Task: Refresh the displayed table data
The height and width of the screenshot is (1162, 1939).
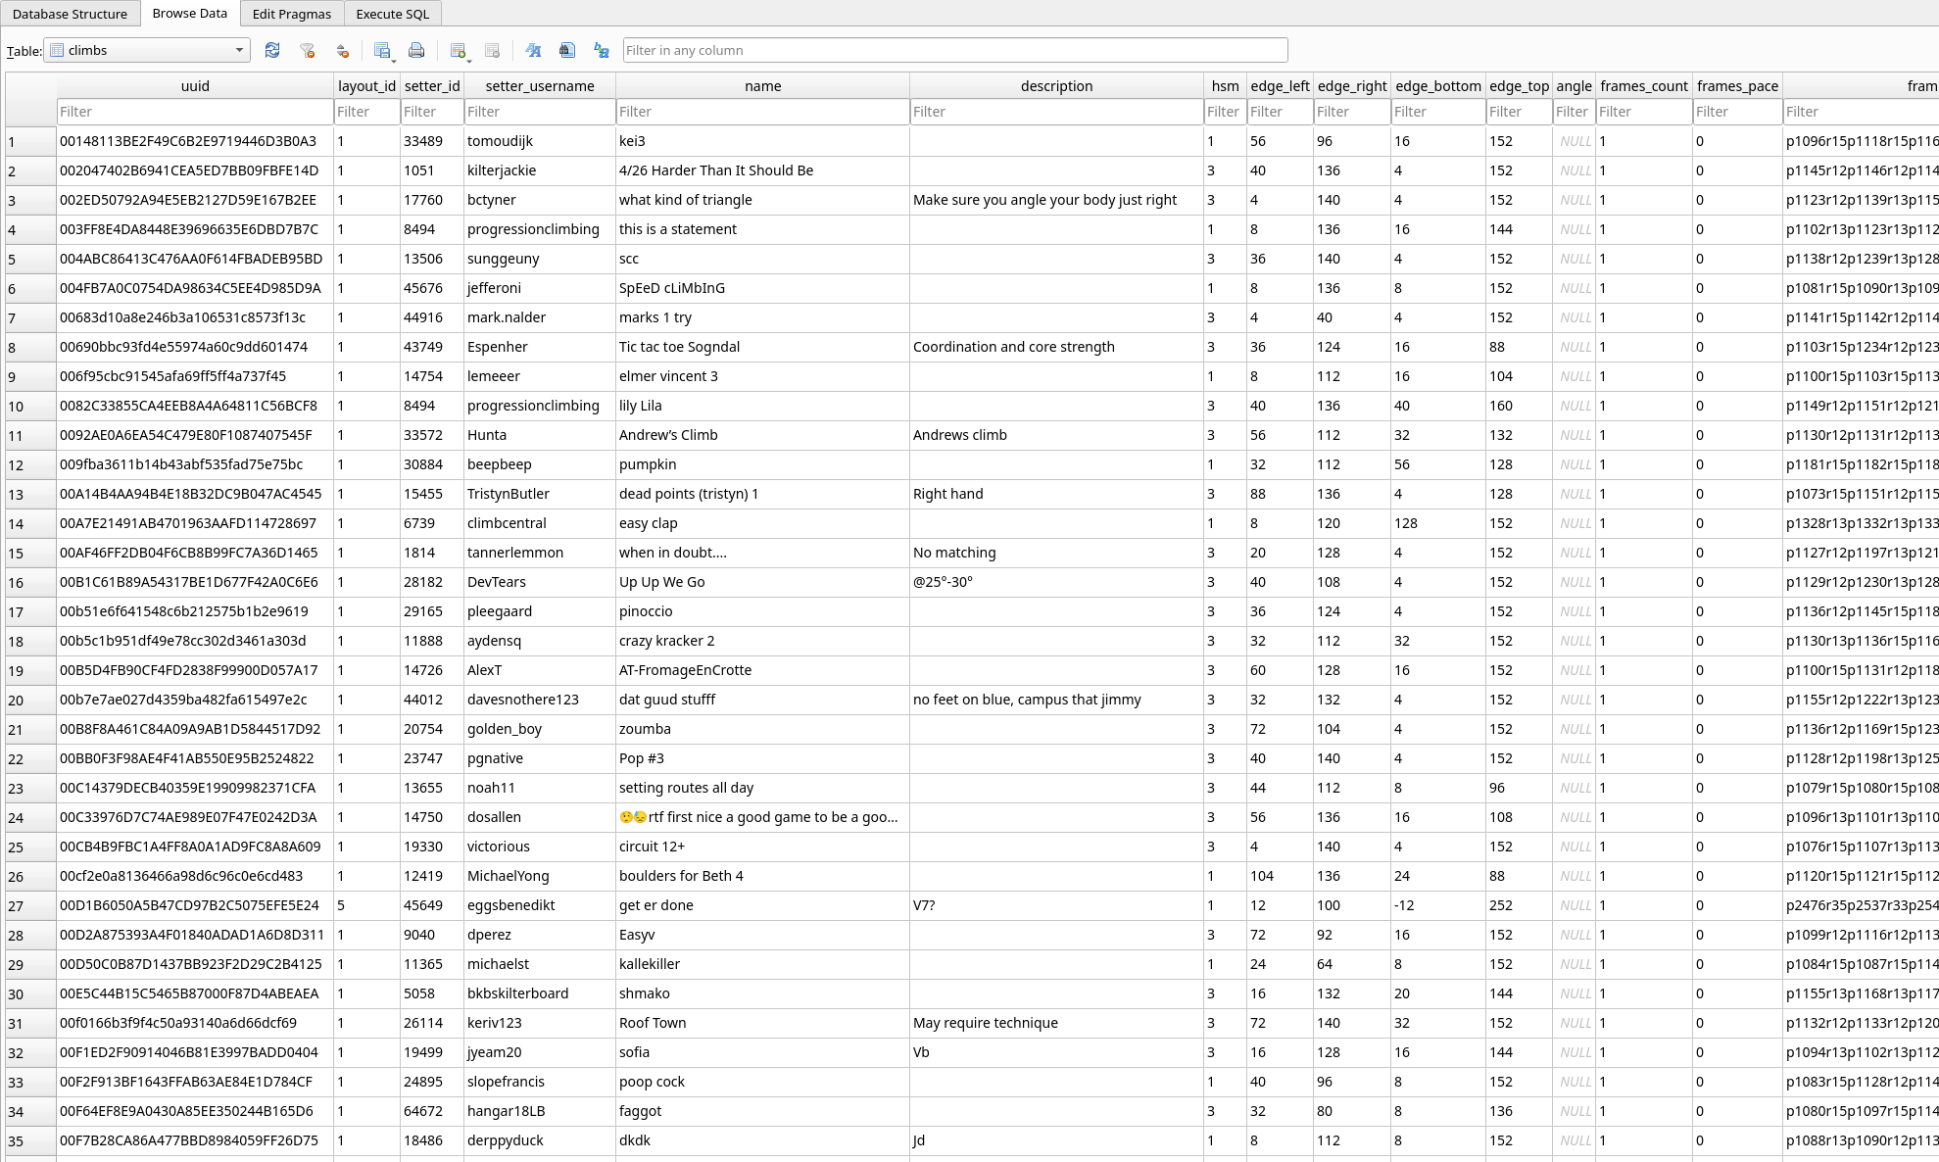Action: tap(273, 50)
